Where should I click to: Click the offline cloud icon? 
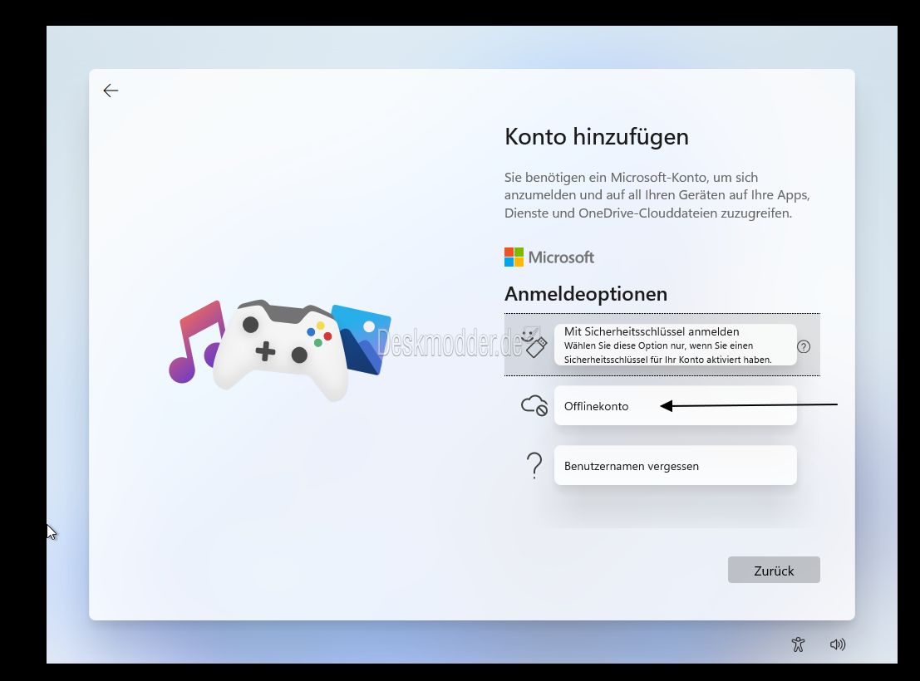pyautogui.click(x=534, y=405)
